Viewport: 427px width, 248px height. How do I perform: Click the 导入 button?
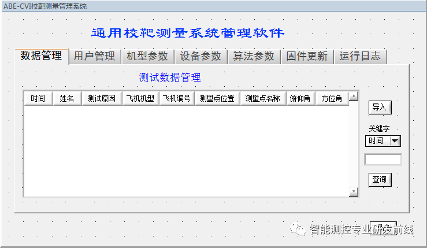pyautogui.click(x=380, y=108)
